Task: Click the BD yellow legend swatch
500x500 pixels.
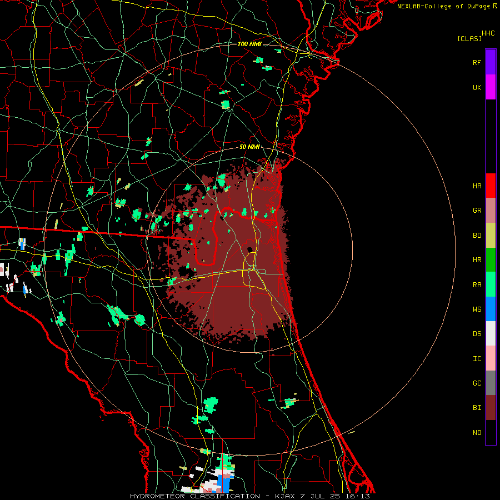Action: click(491, 236)
